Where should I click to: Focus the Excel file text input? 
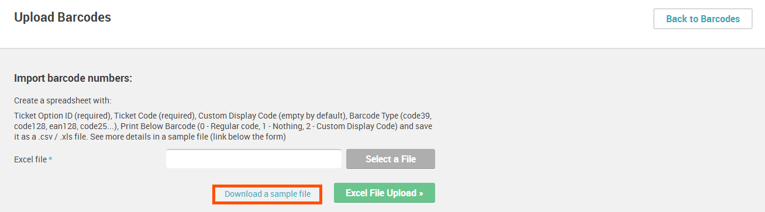coord(254,159)
